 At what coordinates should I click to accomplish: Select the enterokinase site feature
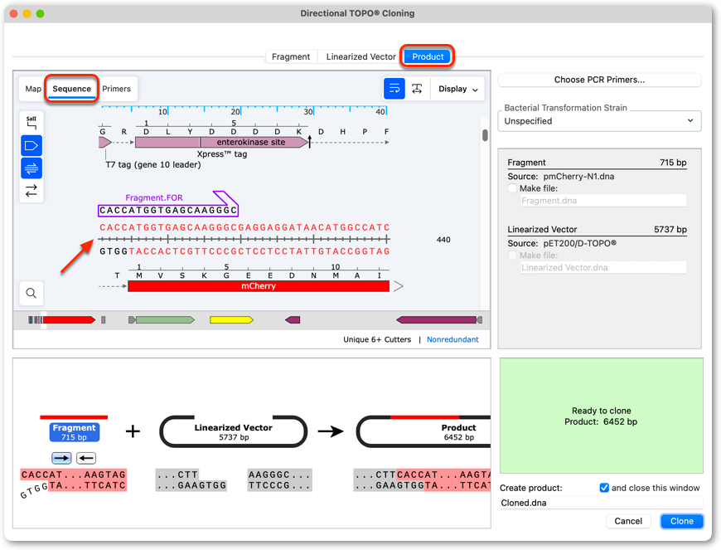[x=254, y=142]
